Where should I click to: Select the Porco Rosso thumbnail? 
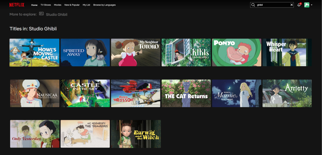pos(136,93)
